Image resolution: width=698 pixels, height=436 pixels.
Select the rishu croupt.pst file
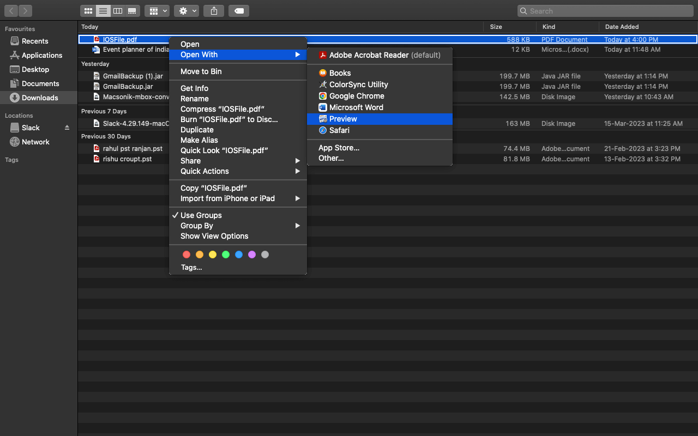(x=388, y=159)
